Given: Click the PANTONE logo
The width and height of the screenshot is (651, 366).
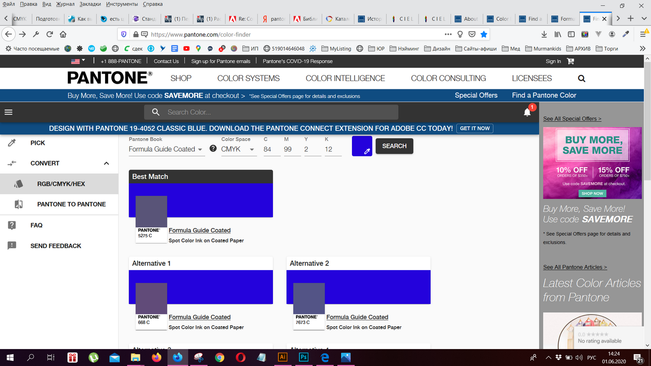Looking at the screenshot, I should click(110, 78).
